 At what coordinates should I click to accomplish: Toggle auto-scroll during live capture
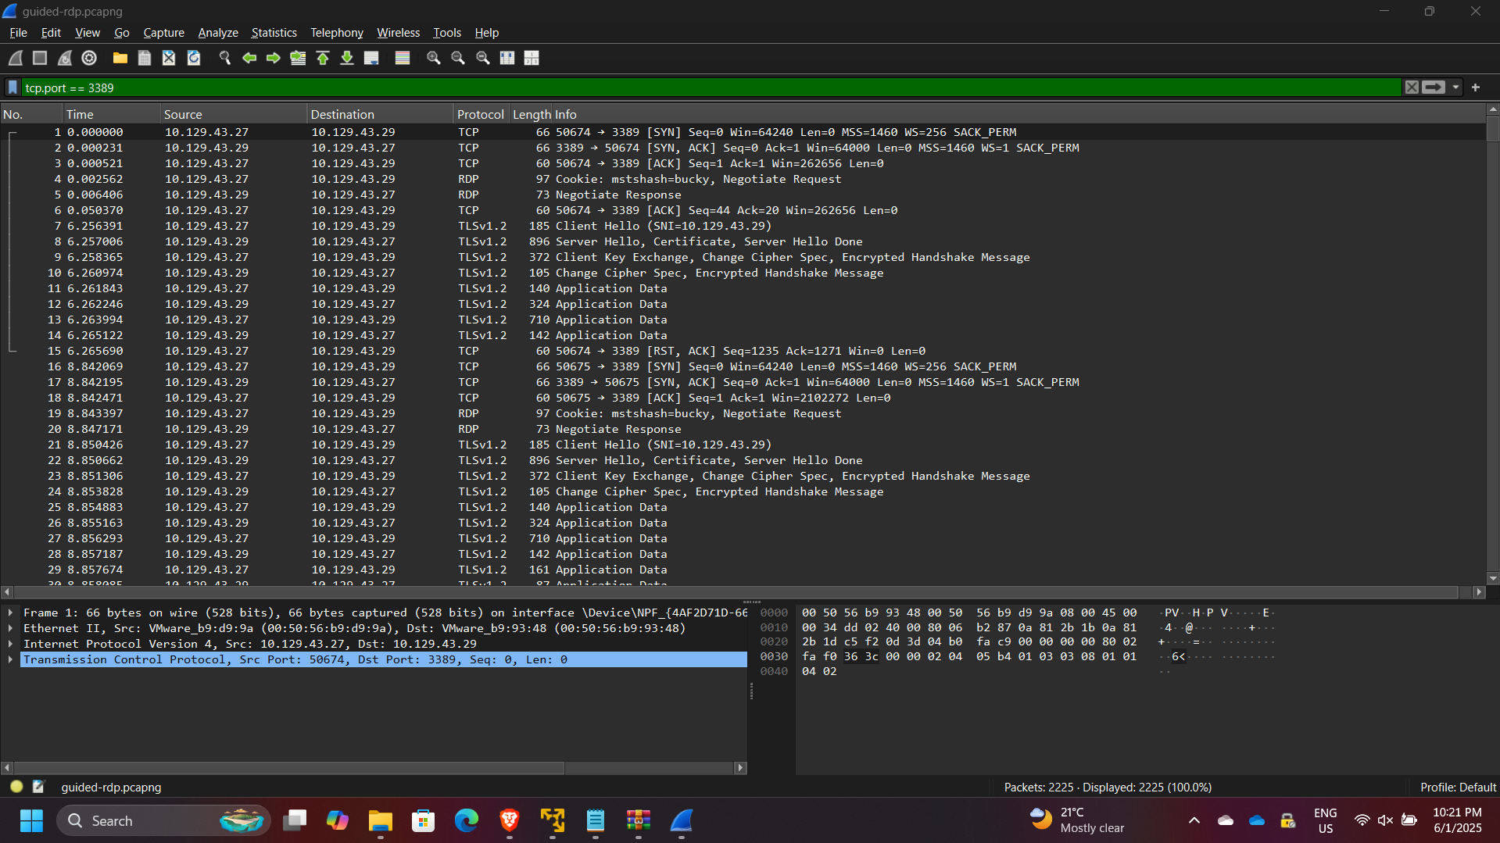click(x=371, y=58)
